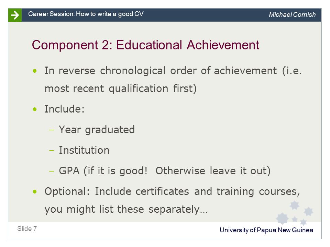
Task: Click the green arrow icon in header
Action: (x=15, y=15)
